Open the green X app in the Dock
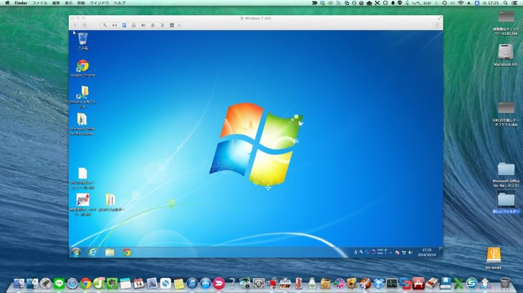This screenshot has height=293, width=523. tap(459, 284)
